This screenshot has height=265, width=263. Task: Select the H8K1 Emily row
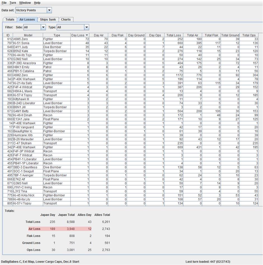point(131,67)
